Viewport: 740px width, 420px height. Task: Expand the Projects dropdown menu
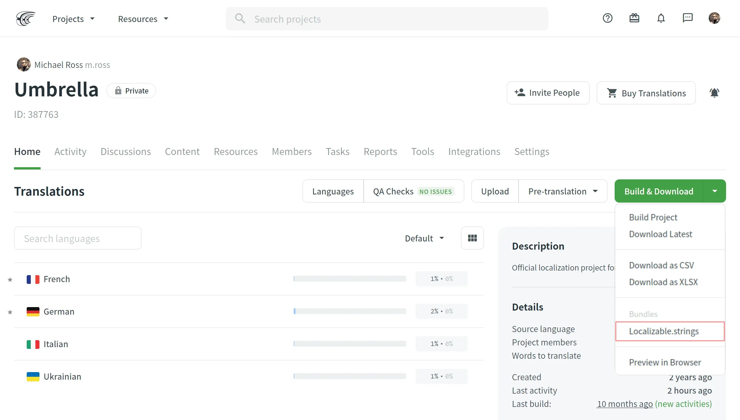[x=73, y=19]
